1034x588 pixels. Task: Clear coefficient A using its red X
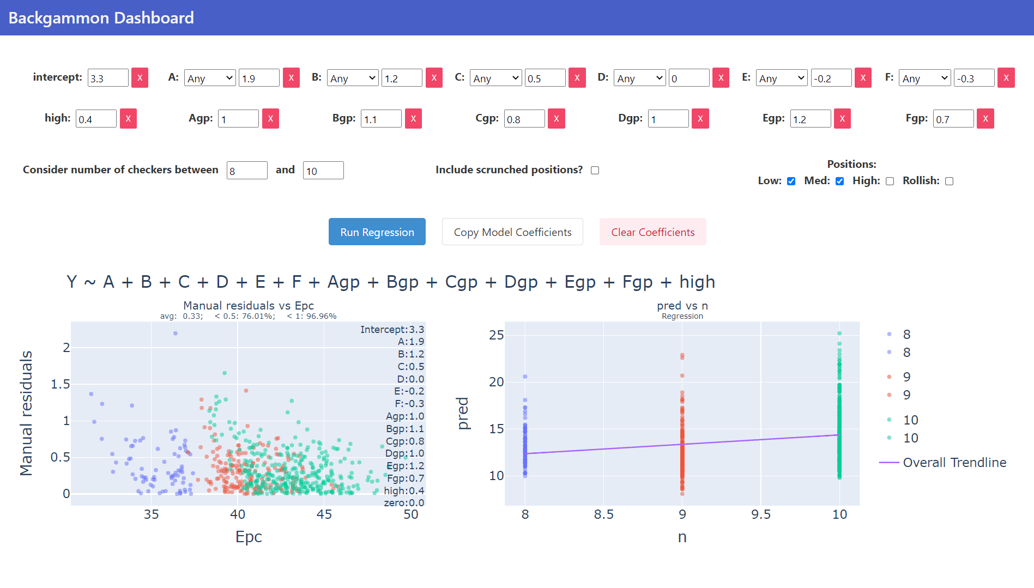pos(291,78)
